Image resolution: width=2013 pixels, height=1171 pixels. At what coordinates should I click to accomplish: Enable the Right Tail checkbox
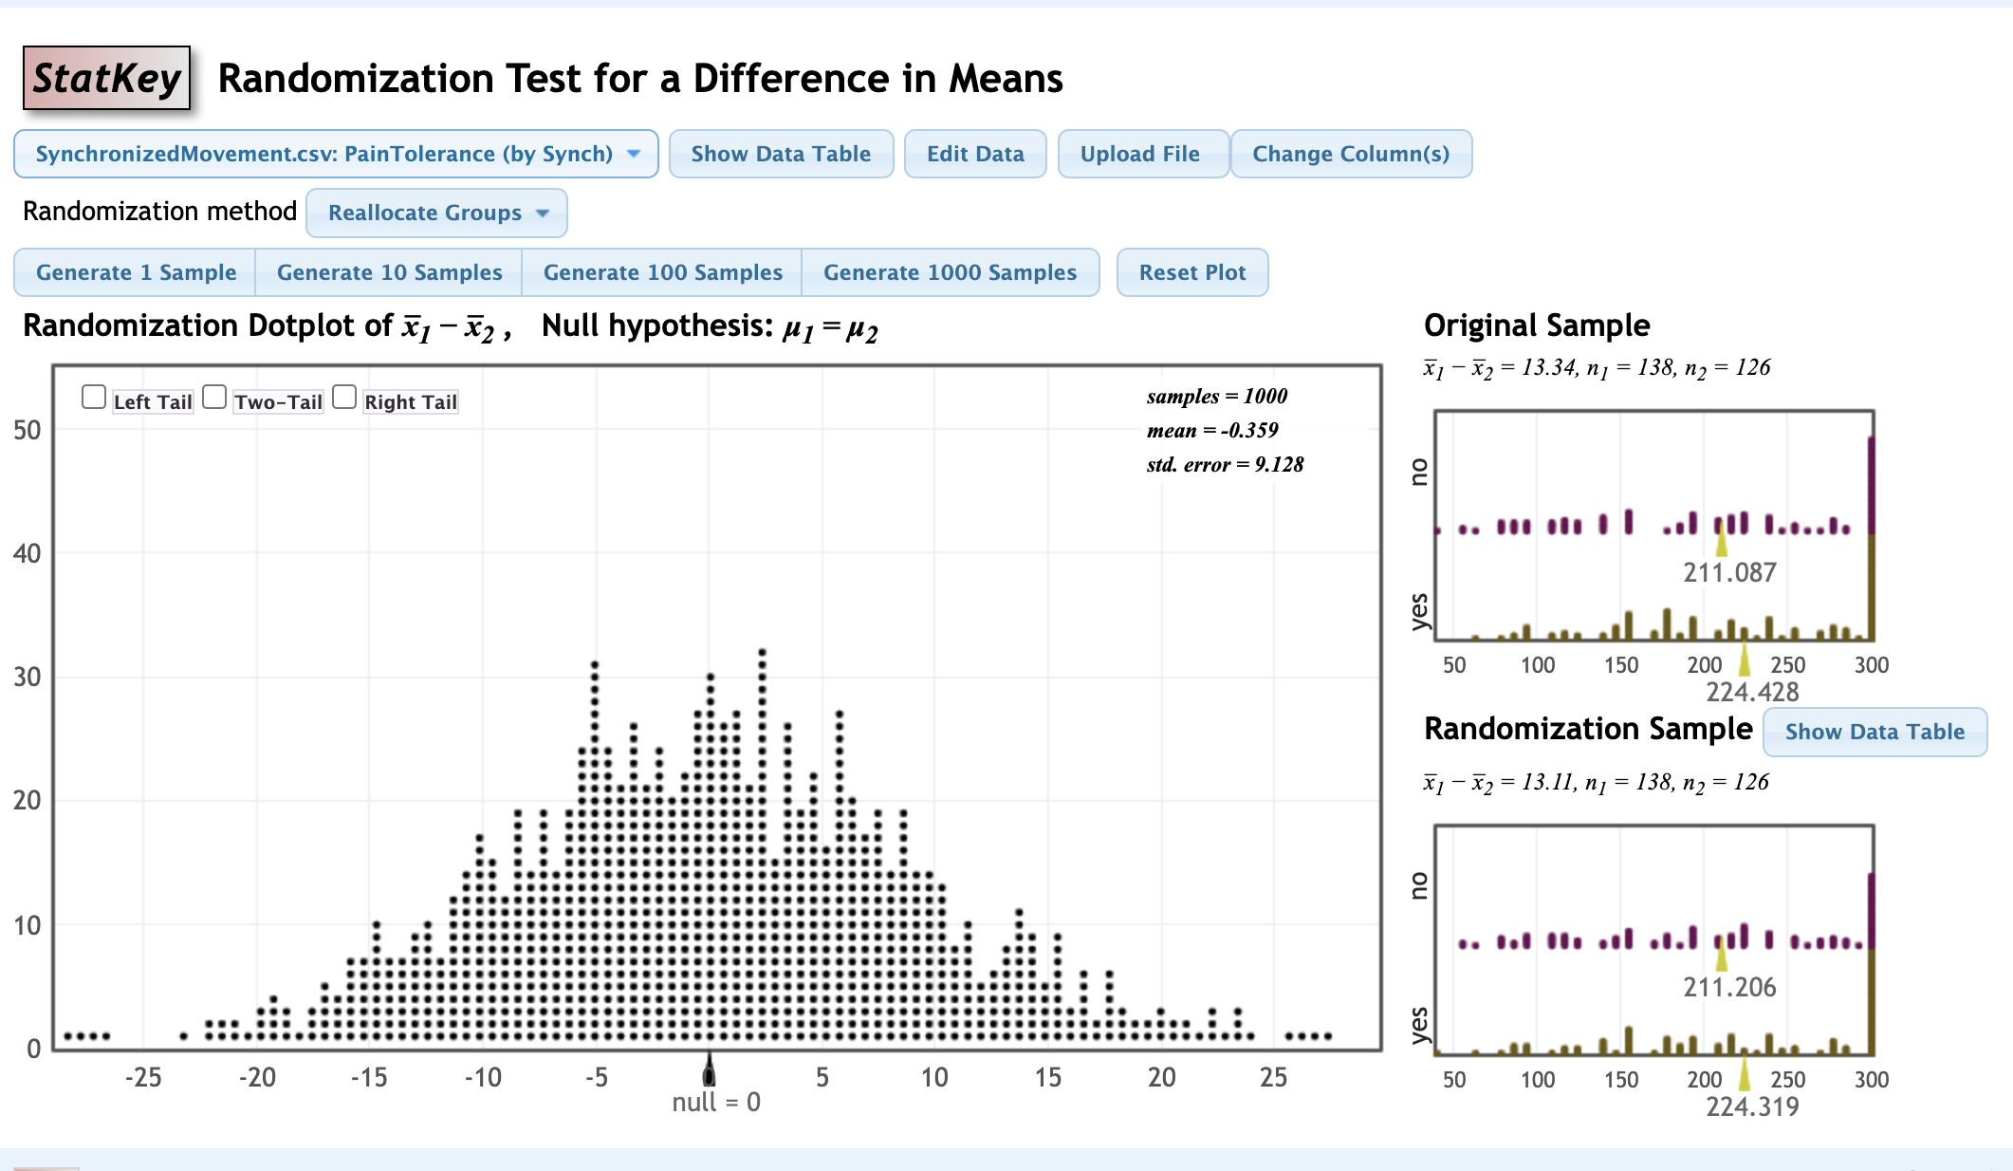click(x=343, y=396)
